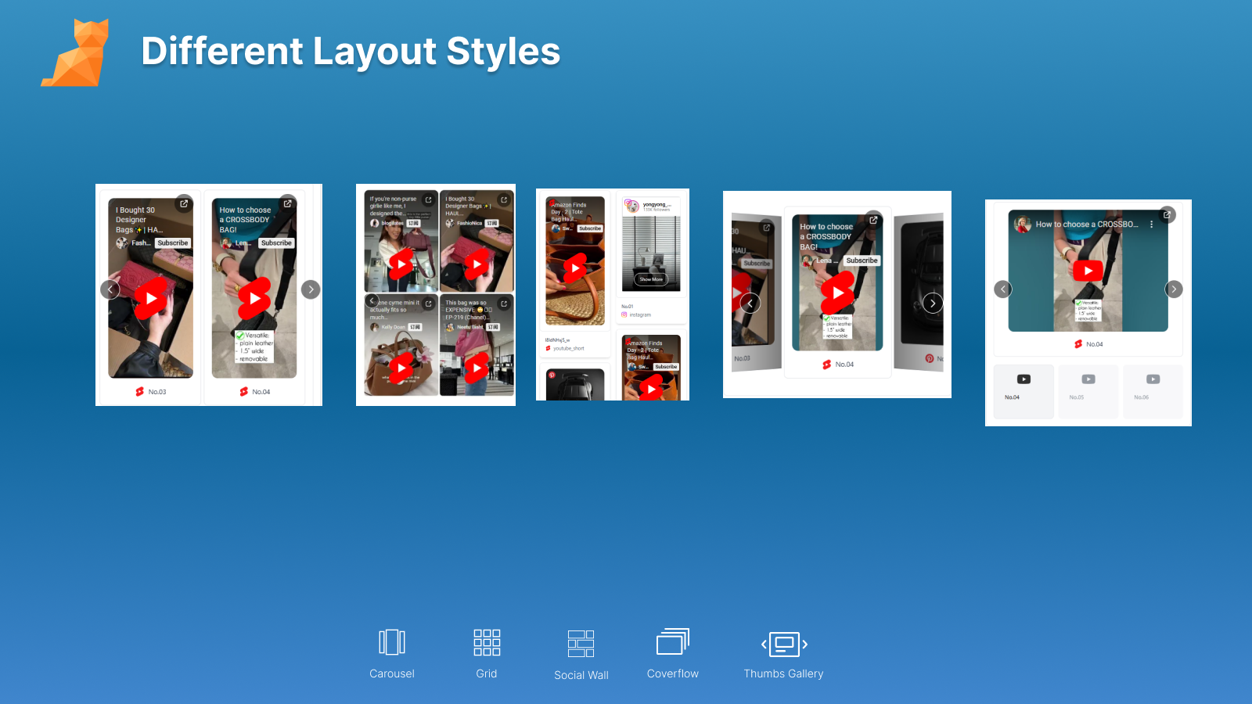Select the Social Wall layout icon

click(581, 644)
